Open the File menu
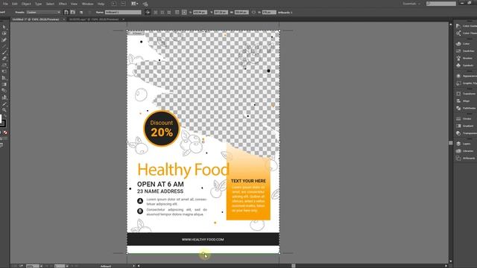Image resolution: width=477 pixels, height=268 pixels. [5, 4]
